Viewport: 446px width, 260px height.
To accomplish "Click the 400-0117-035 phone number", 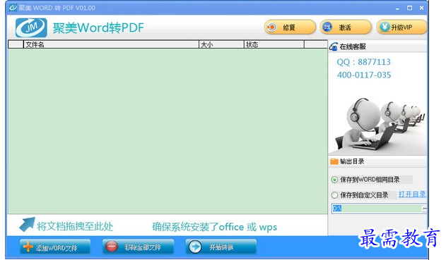I will coord(364,75).
